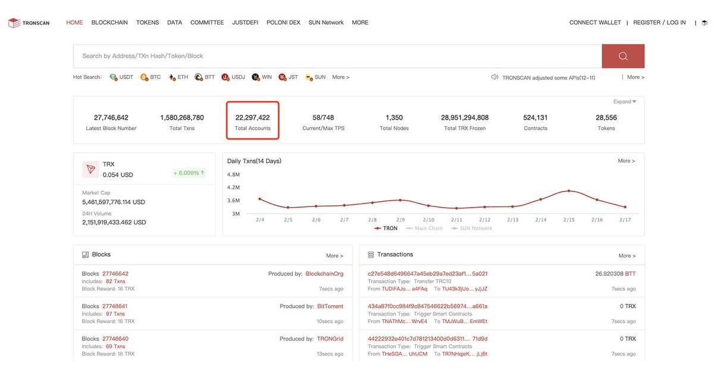The height and width of the screenshot is (373, 714).
Task: Click the Blocks panel header icon
Action: [86, 255]
